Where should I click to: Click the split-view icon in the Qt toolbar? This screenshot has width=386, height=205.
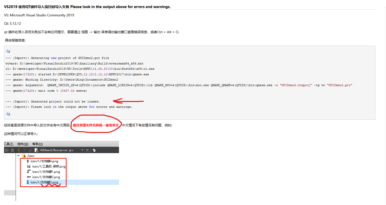coord(7,150)
